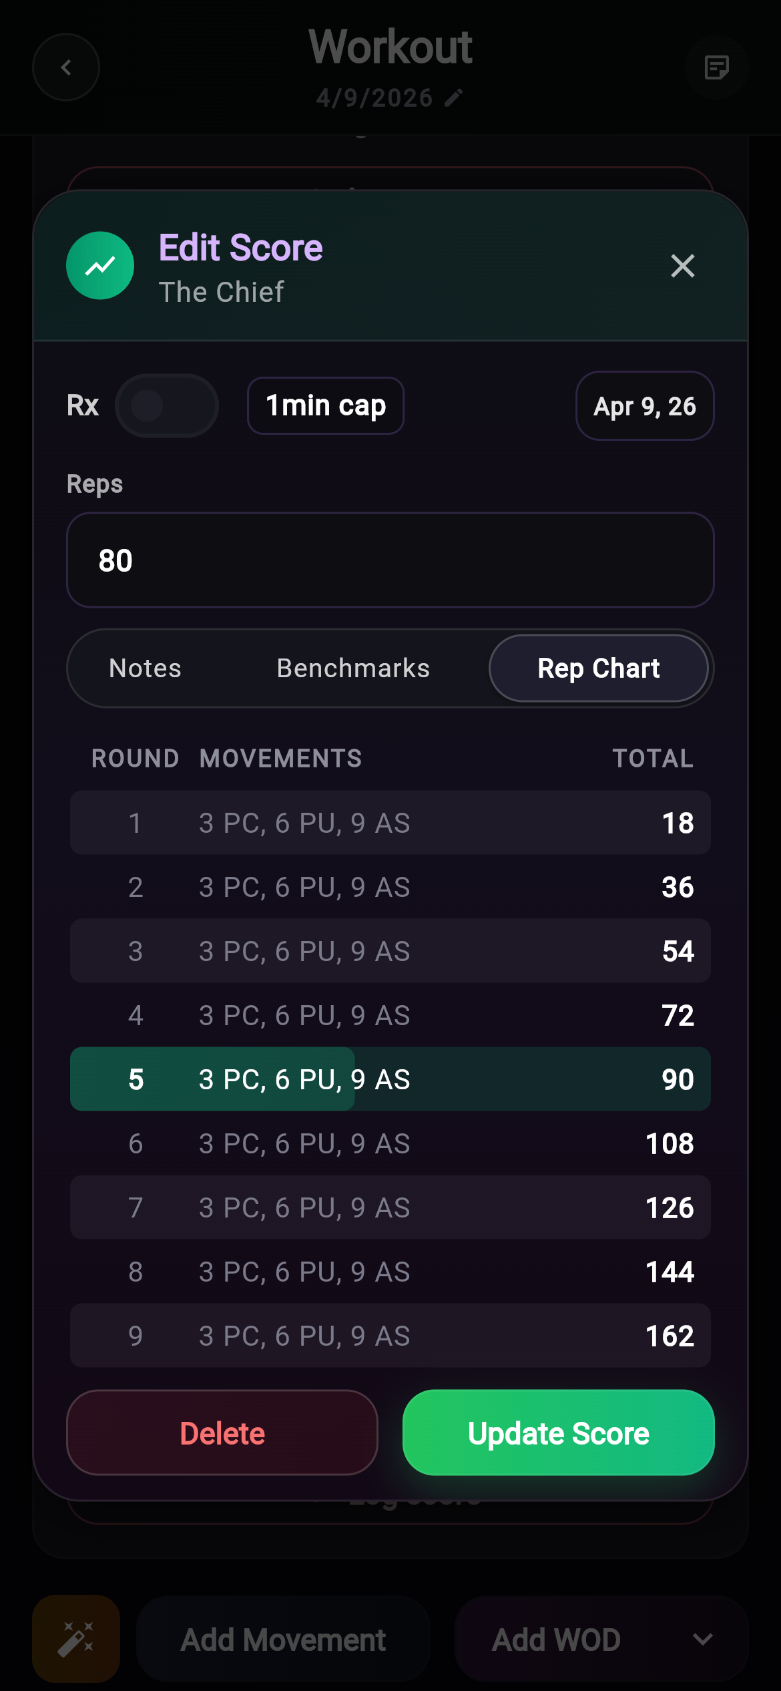This screenshot has height=1691, width=781.
Task: Switch to the Notes tab
Action: pos(145,669)
